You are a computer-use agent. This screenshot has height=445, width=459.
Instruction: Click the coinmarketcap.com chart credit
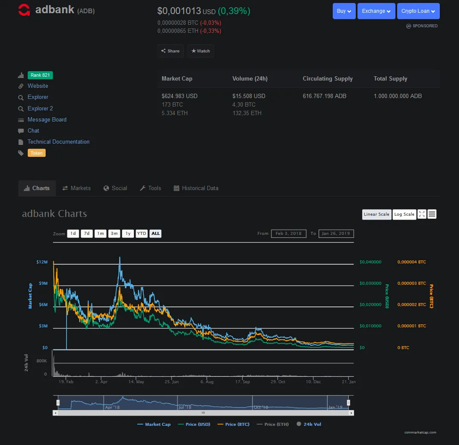point(420,432)
